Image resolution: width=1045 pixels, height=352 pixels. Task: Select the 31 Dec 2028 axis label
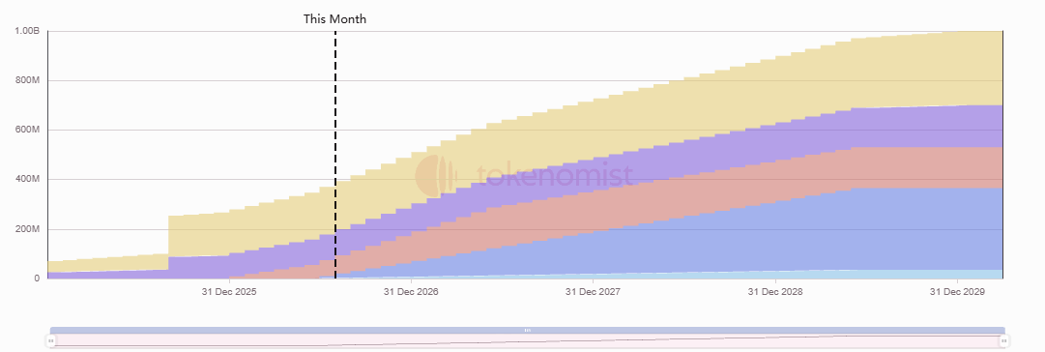click(775, 292)
